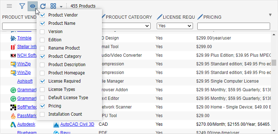The image size is (278, 134).
Task: Click the refresh icon
Action: pyautogui.click(x=43, y=6)
